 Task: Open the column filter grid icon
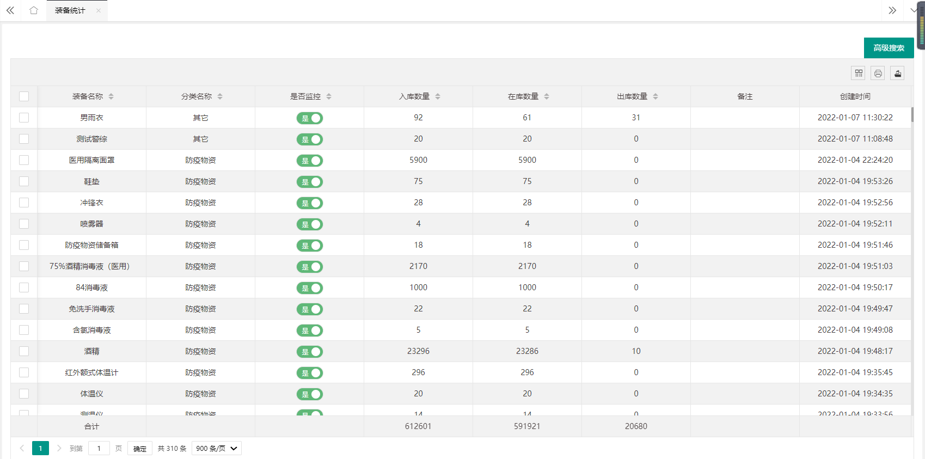[859, 73]
